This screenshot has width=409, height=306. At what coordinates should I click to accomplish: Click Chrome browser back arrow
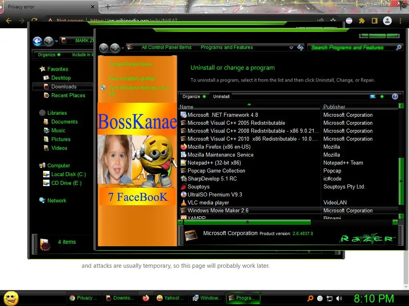pos(9,21)
